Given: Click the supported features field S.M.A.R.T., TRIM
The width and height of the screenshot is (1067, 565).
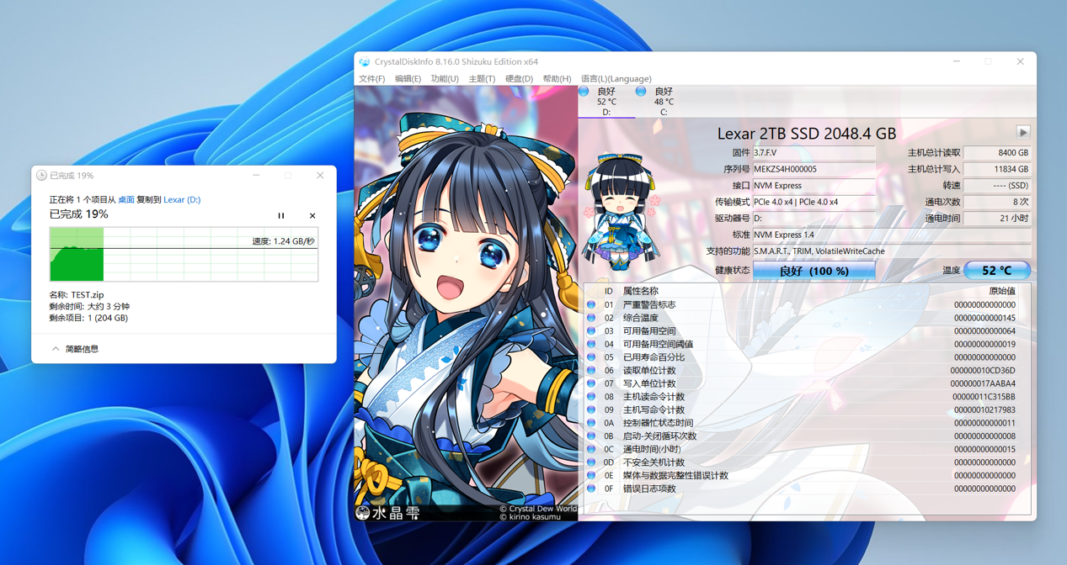Looking at the screenshot, I should [891, 251].
